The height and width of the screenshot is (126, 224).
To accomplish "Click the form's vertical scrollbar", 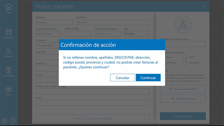I will point(155,67).
